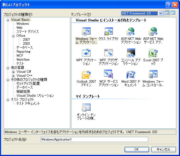180x156 pixels.
Task: Select the WCF project type
Action: tap(20, 56)
